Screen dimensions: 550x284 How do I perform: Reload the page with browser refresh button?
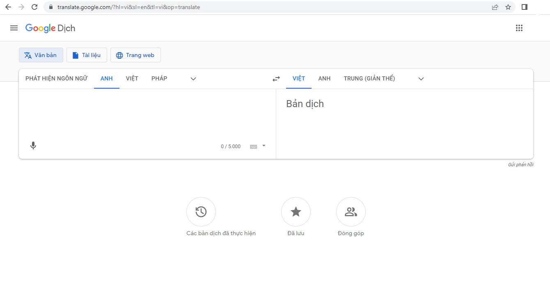pyautogui.click(x=34, y=7)
